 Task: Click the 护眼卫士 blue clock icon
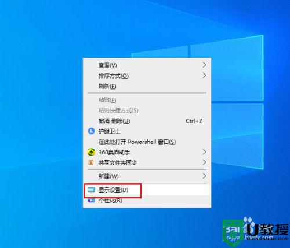91,131
